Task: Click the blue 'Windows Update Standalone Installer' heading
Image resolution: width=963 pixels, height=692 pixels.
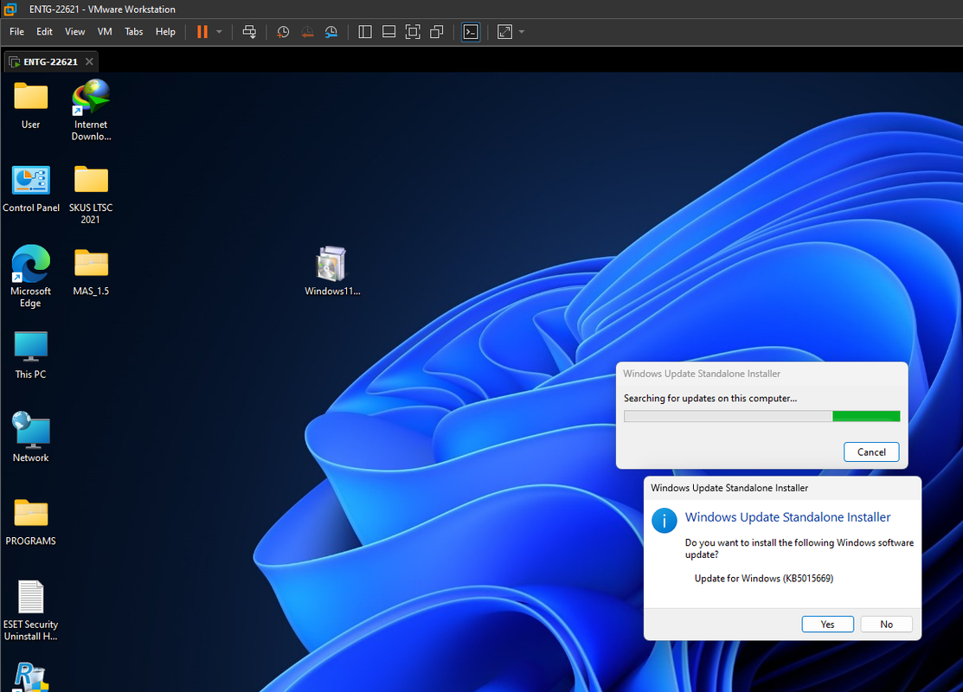Action: pyautogui.click(x=787, y=517)
